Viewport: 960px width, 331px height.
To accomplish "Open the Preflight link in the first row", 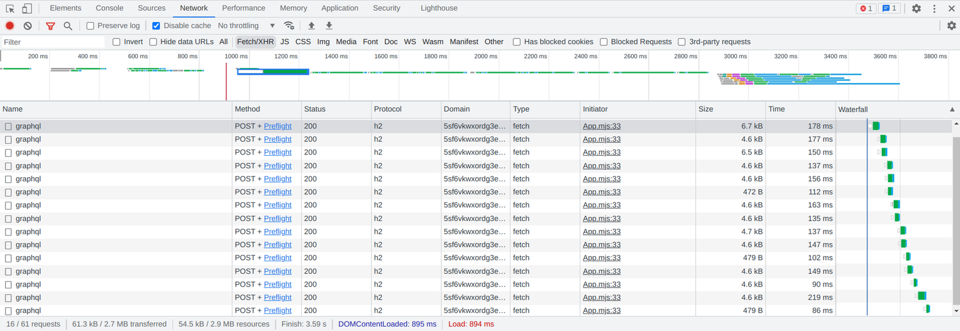I will [277, 126].
